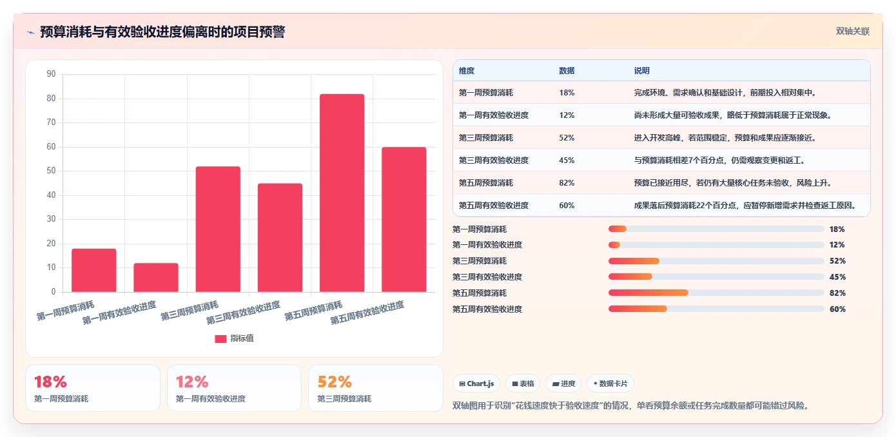Click the 第三周预算消耗 progress bar at 52%
Viewport: 896px width, 437px height.
click(x=716, y=261)
